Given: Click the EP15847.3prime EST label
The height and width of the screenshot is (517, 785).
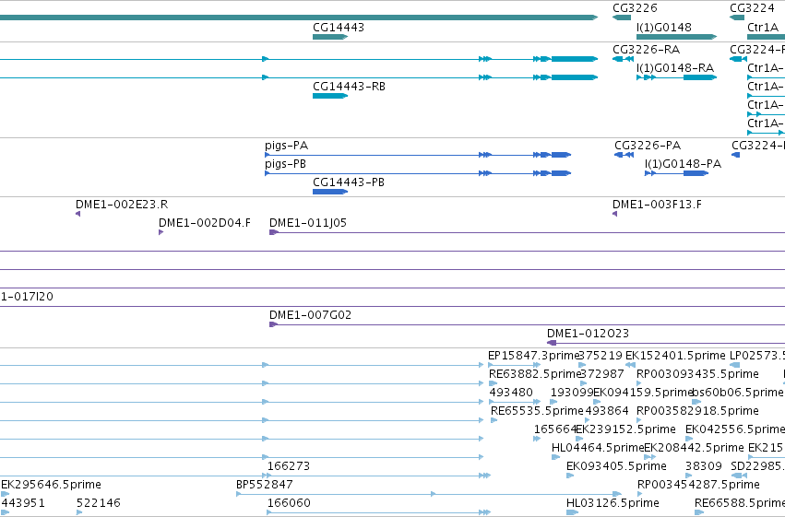Looking at the screenshot, I should click(x=533, y=356).
